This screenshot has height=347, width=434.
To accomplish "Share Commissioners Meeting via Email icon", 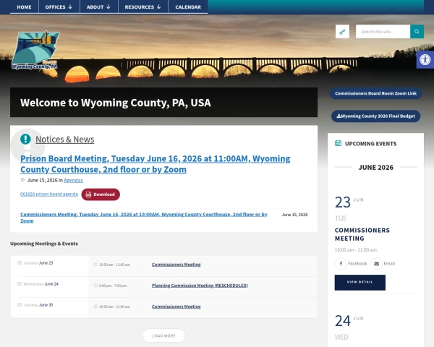I will (x=376, y=263).
